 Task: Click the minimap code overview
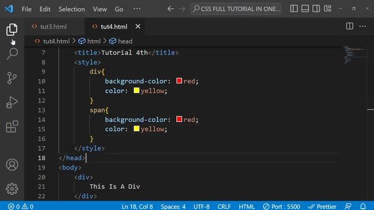coord(354,55)
